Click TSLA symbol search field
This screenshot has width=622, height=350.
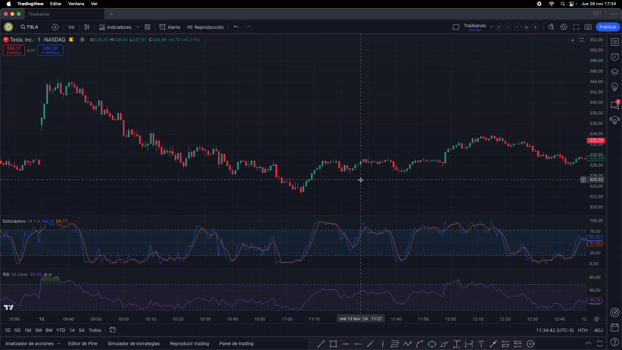pos(29,27)
